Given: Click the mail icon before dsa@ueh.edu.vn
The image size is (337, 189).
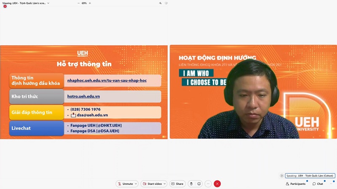Looking at the screenshot, I should 73,115.
